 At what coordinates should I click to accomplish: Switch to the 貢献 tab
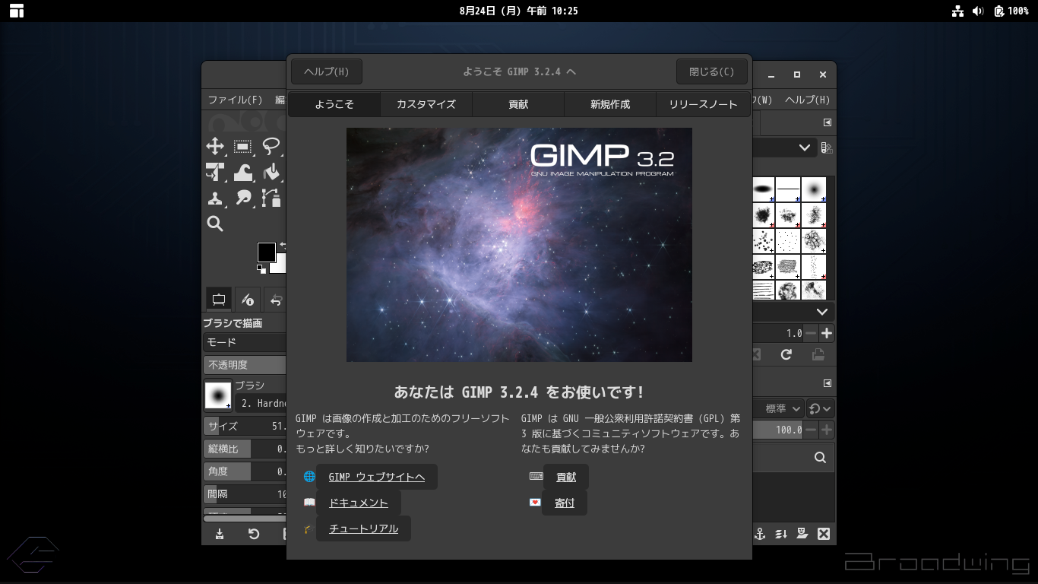point(518,104)
